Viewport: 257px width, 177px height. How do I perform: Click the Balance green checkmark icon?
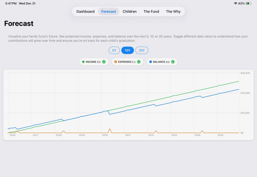(173, 62)
